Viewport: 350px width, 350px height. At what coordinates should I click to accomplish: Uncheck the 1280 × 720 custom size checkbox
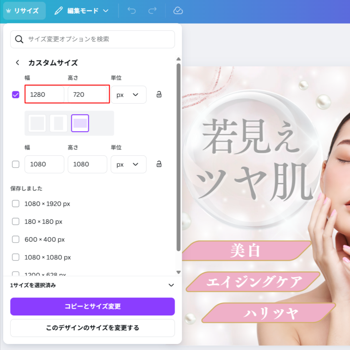click(16, 95)
